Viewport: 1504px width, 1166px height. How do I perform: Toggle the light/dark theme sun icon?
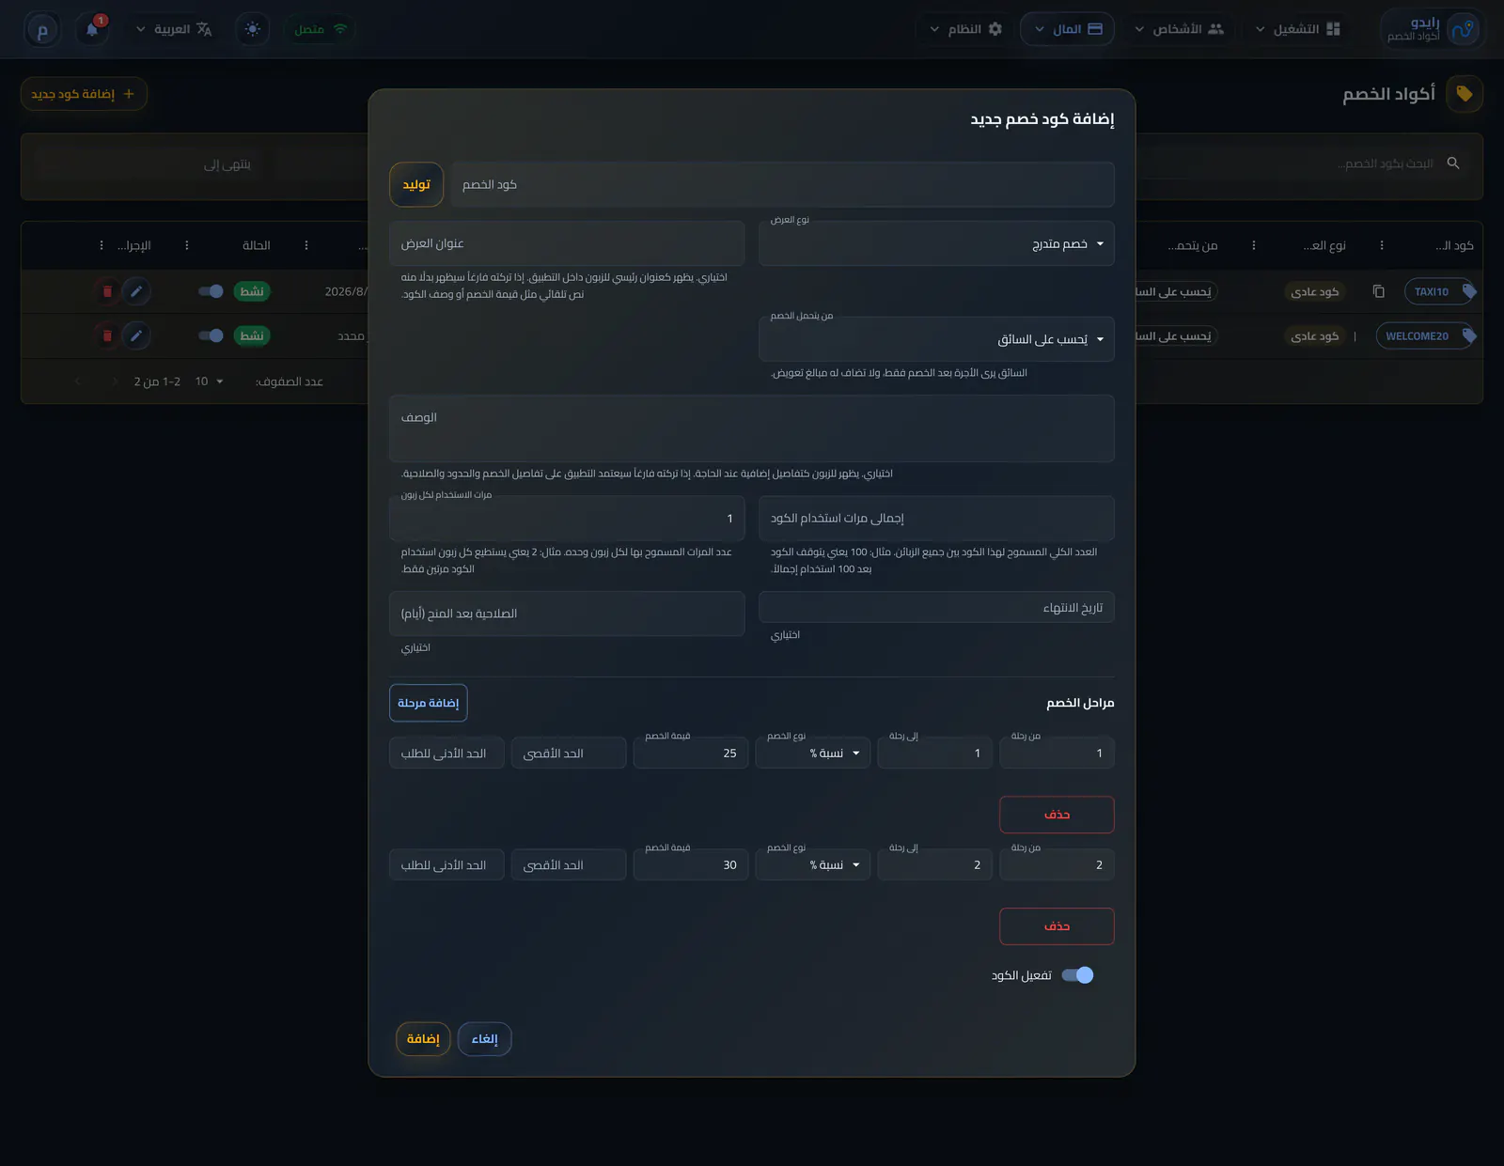click(252, 29)
